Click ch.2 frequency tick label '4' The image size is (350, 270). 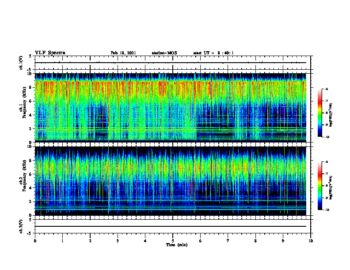pos(30,188)
